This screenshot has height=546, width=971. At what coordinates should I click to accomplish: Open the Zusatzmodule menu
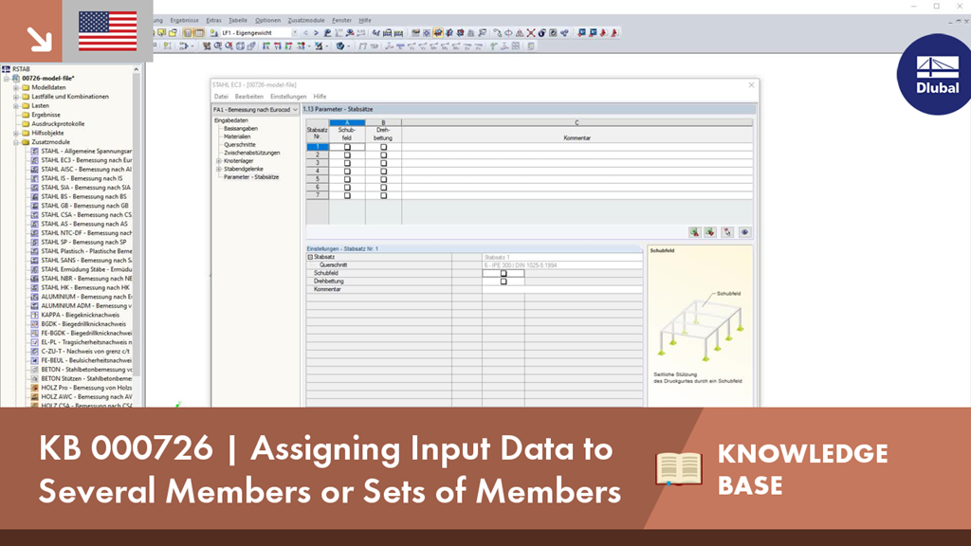[306, 21]
